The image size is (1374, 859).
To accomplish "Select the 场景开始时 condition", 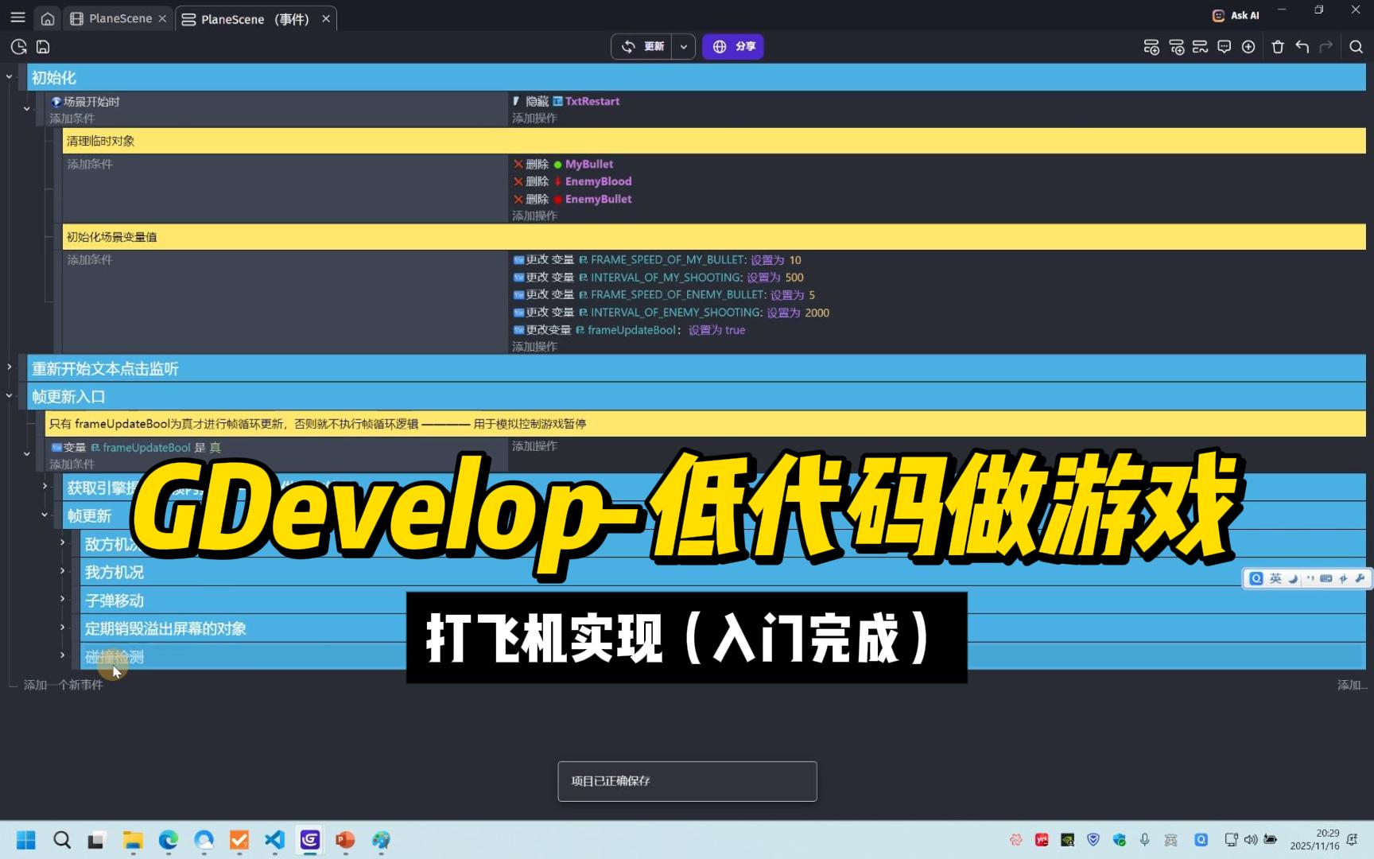I will pos(85,102).
